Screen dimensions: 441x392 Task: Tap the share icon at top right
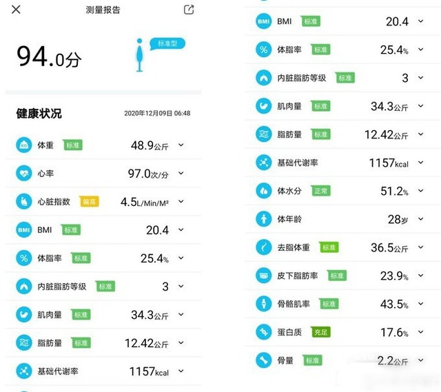[x=189, y=10]
